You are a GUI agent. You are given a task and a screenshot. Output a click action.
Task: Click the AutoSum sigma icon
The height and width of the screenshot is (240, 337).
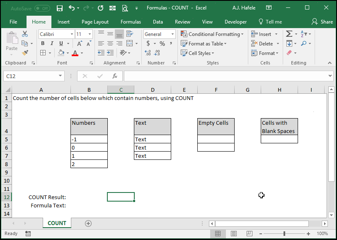point(289,34)
